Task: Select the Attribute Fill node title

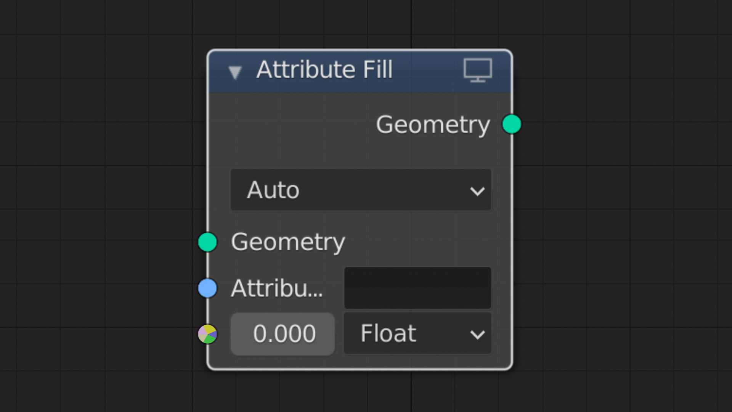Action: (324, 70)
